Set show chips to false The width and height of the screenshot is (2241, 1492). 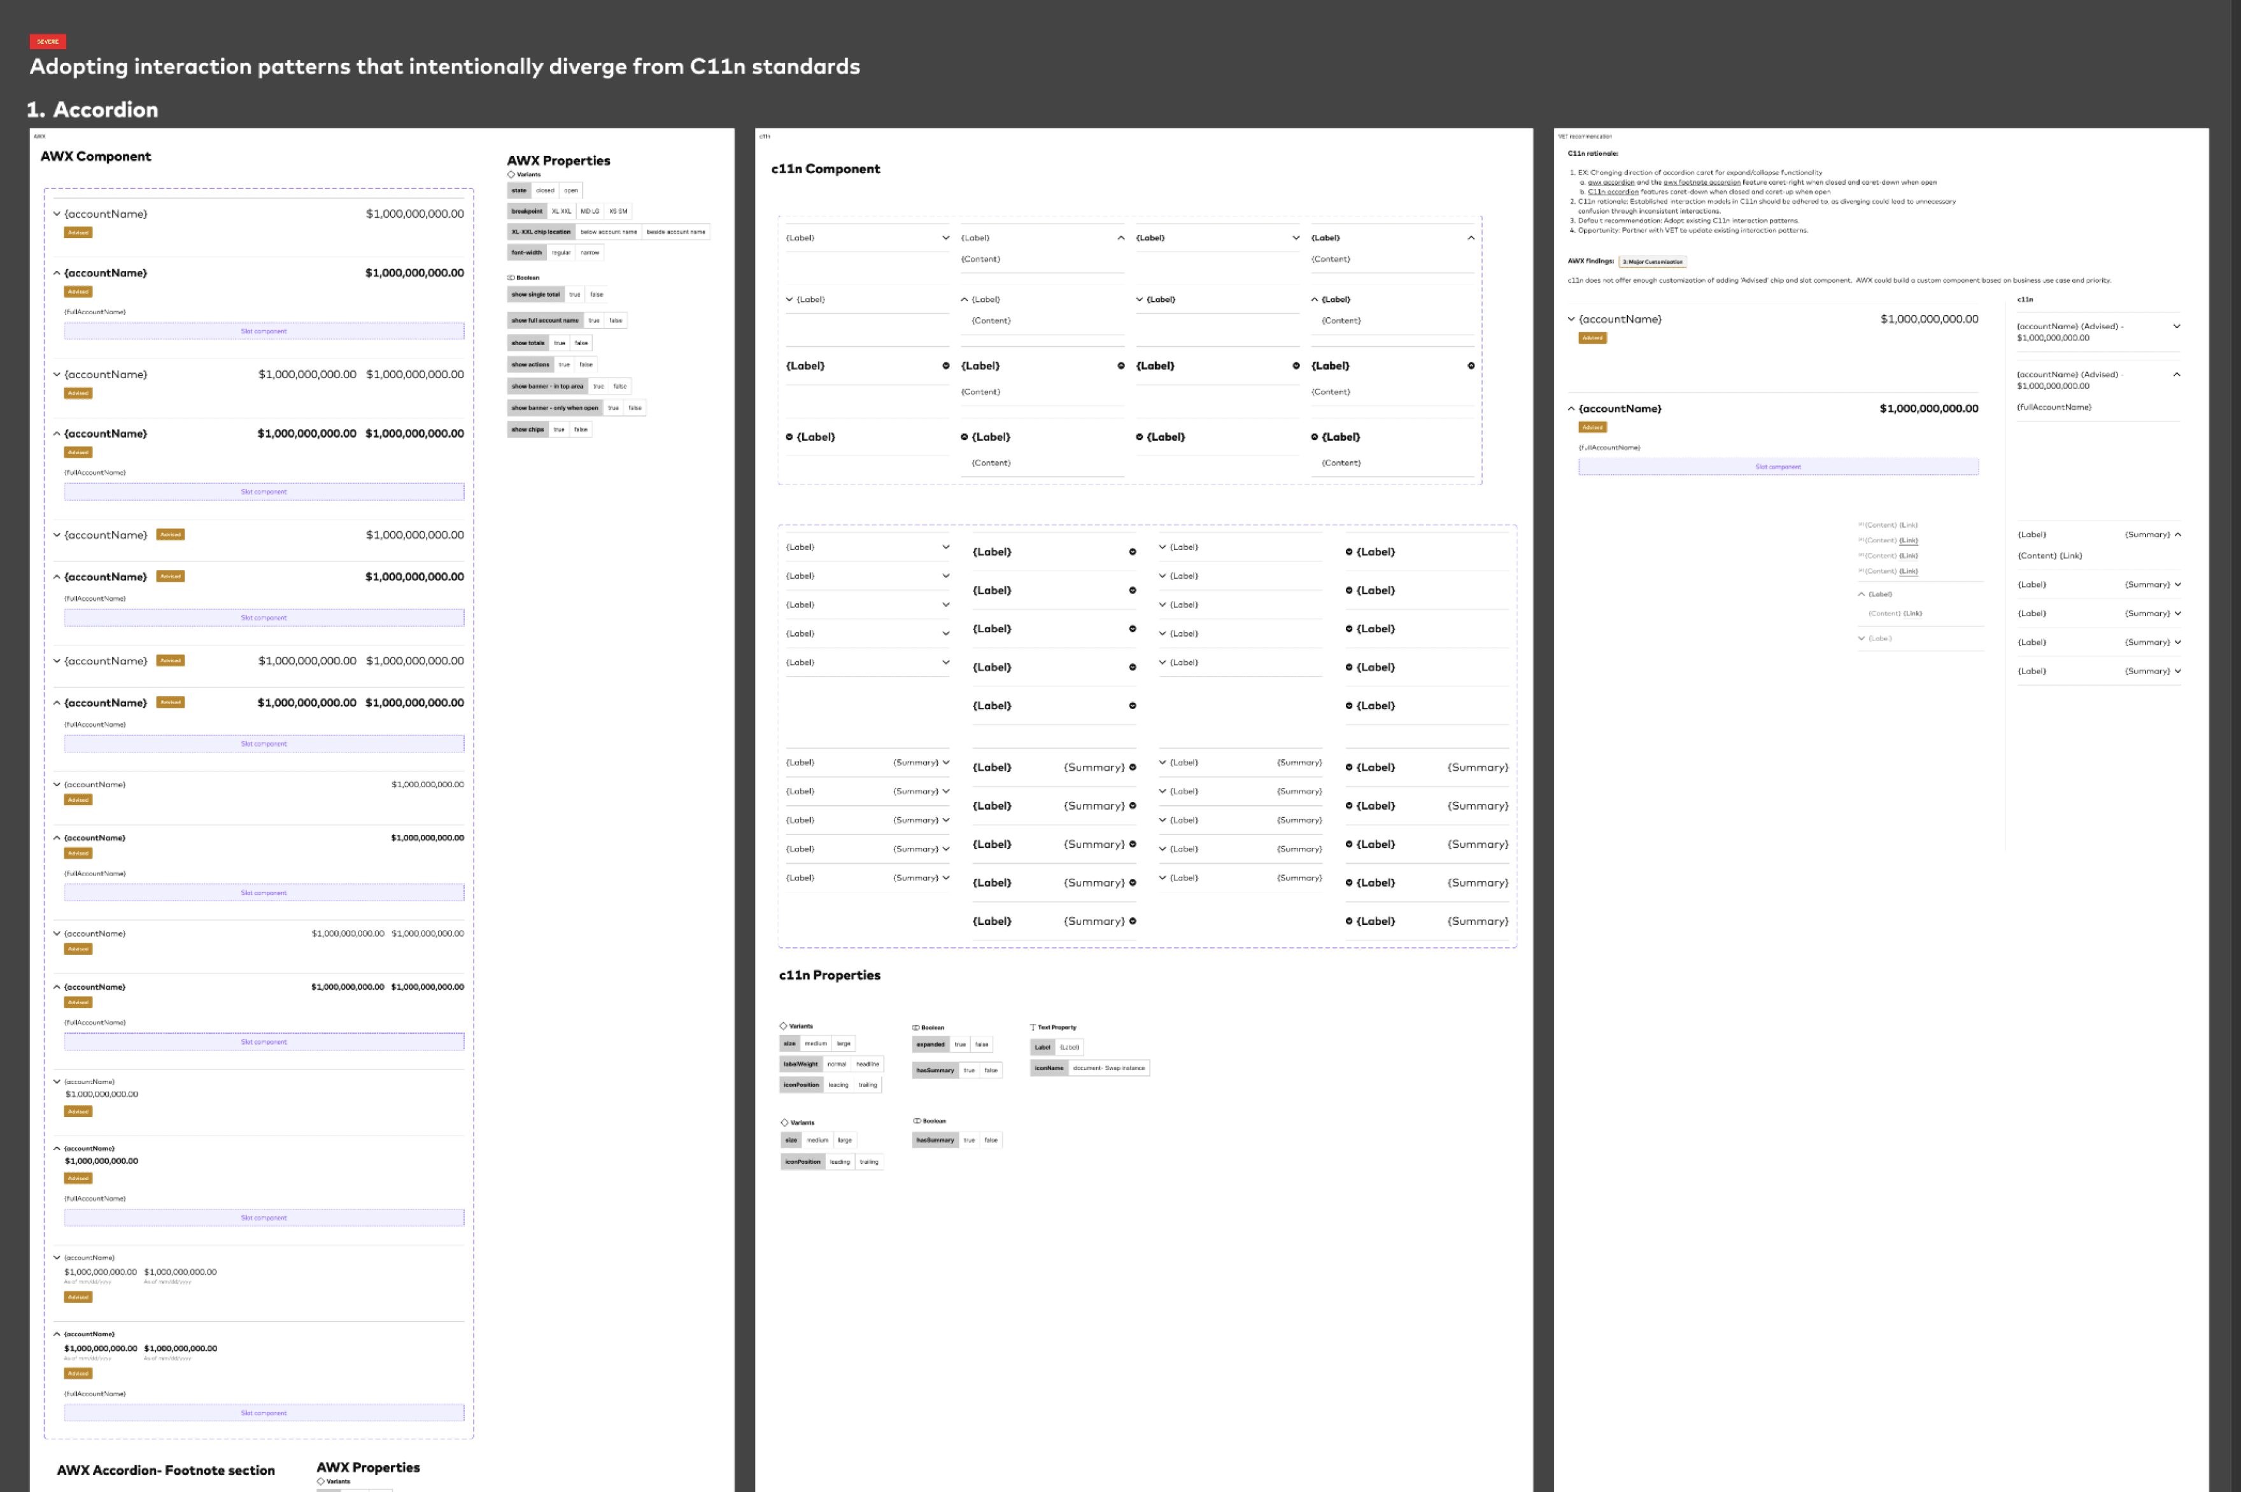(x=581, y=430)
